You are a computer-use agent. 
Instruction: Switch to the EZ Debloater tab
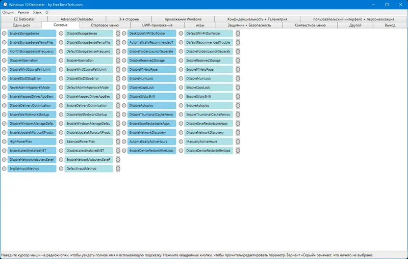24,19
